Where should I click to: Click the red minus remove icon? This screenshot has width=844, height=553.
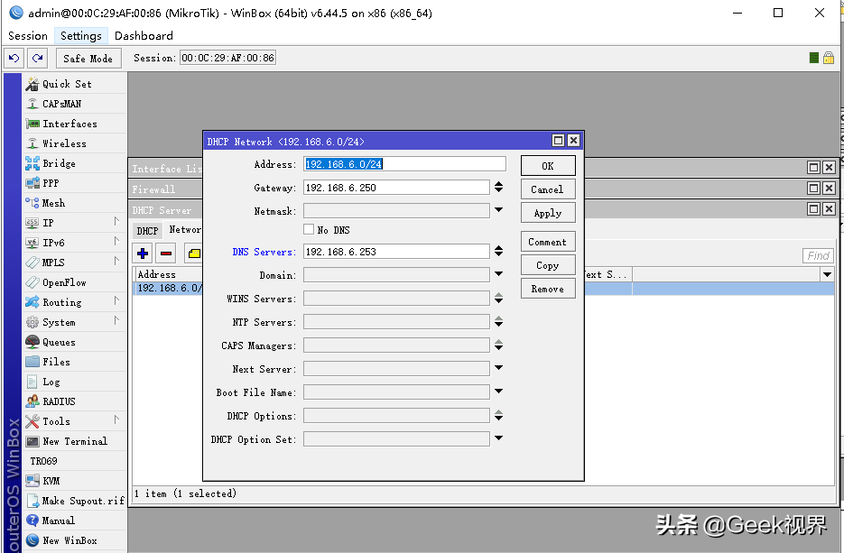(x=166, y=253)
